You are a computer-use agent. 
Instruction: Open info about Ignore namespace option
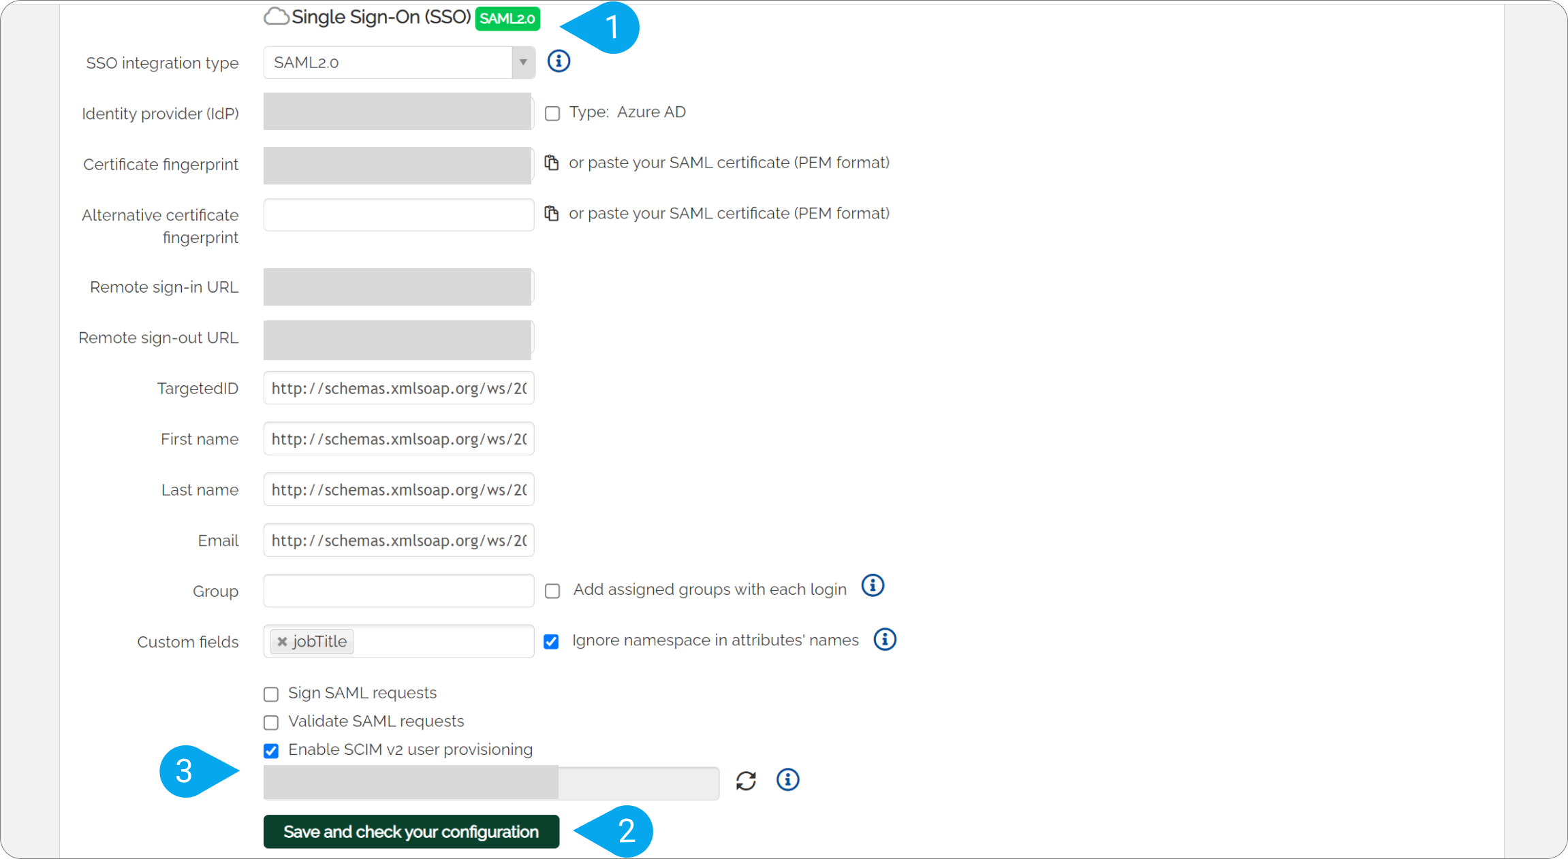885,639
